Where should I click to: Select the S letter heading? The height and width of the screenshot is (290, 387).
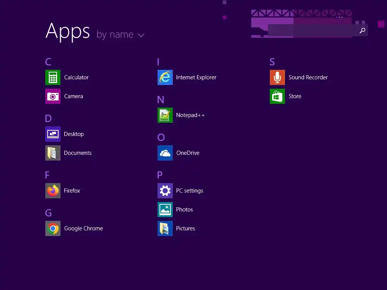coord(272,62)
